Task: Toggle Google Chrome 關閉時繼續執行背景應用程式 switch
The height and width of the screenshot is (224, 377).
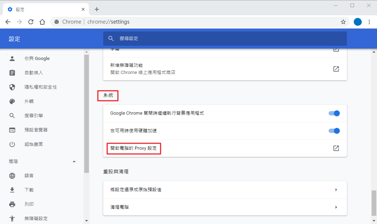Action: [x=334, y=113]
